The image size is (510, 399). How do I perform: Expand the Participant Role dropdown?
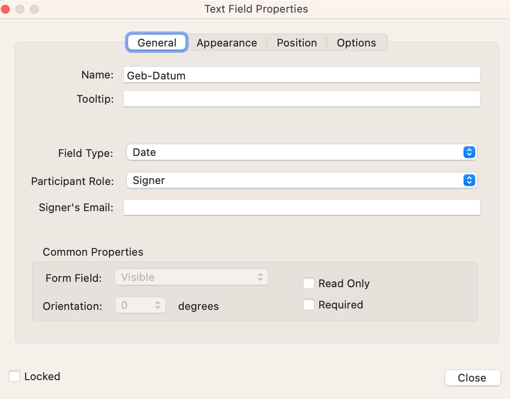pyautogui.click(x=301, y=180)
